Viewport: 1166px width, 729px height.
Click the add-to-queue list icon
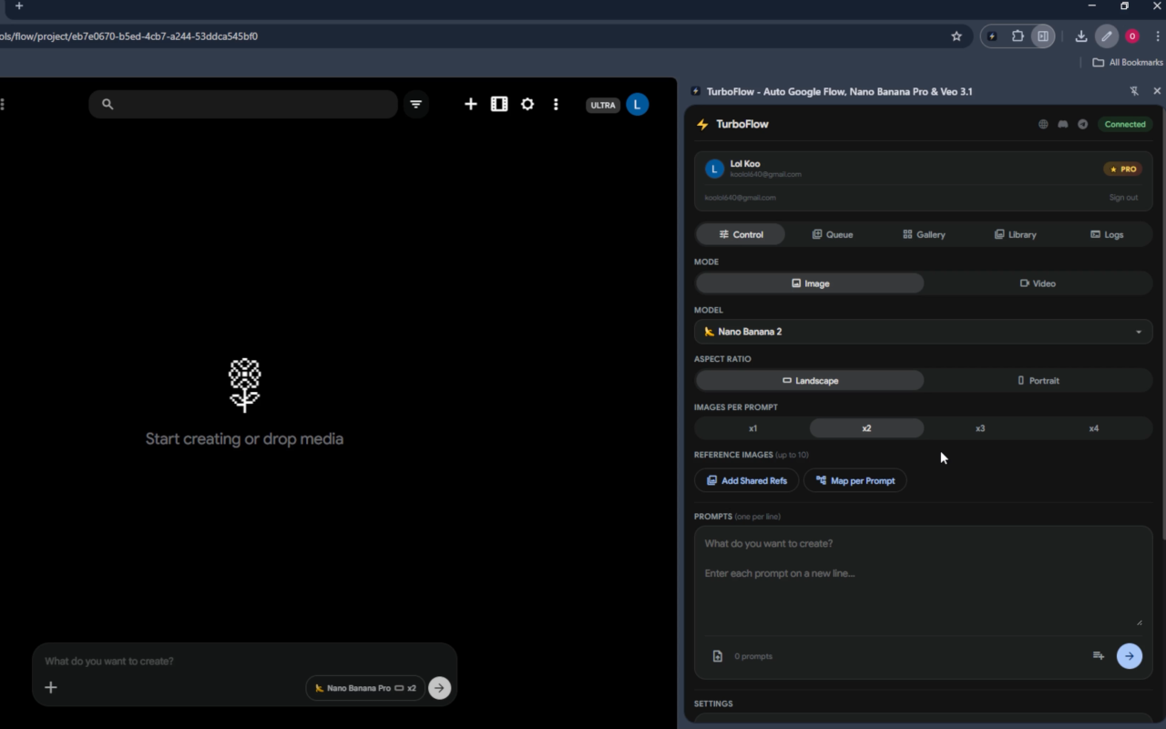[x=1099, y=656]
